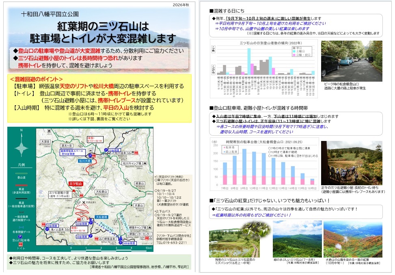Click the 環境省十和田八幡平国立公園管理事務所 credit line
395x275 pixels.
139,267
